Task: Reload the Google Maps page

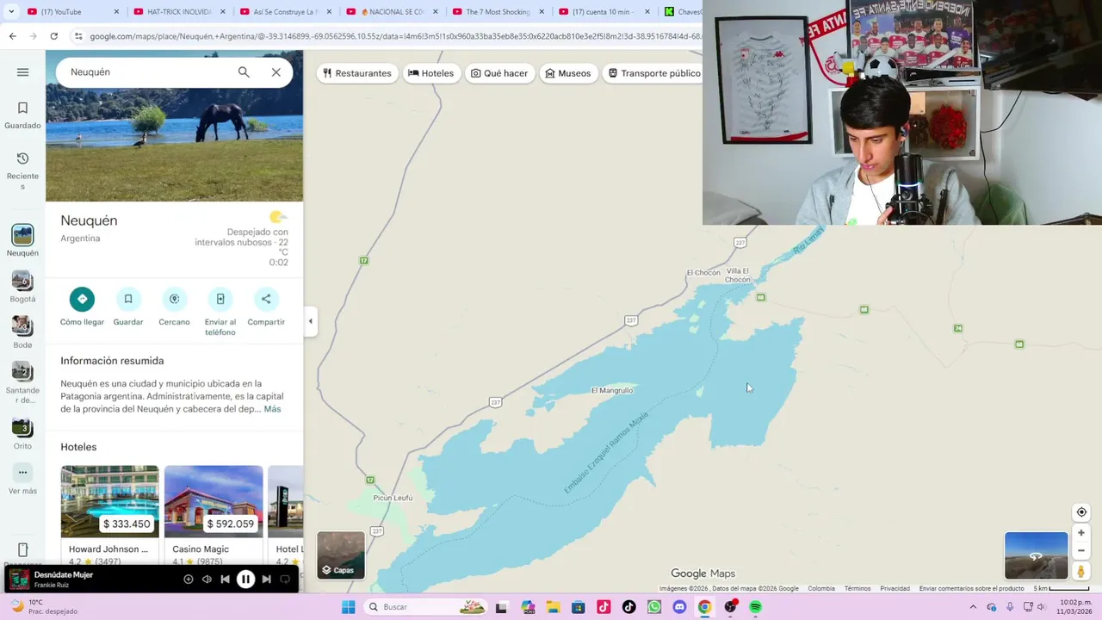Action: (x=53, y=36)
